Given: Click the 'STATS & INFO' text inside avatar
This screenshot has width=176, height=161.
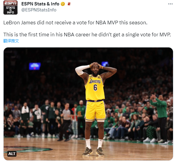Looking at the screenshot, I should [11, 10].
